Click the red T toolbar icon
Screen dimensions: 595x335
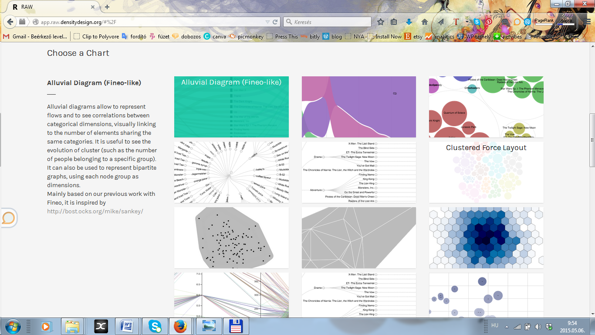456,22
